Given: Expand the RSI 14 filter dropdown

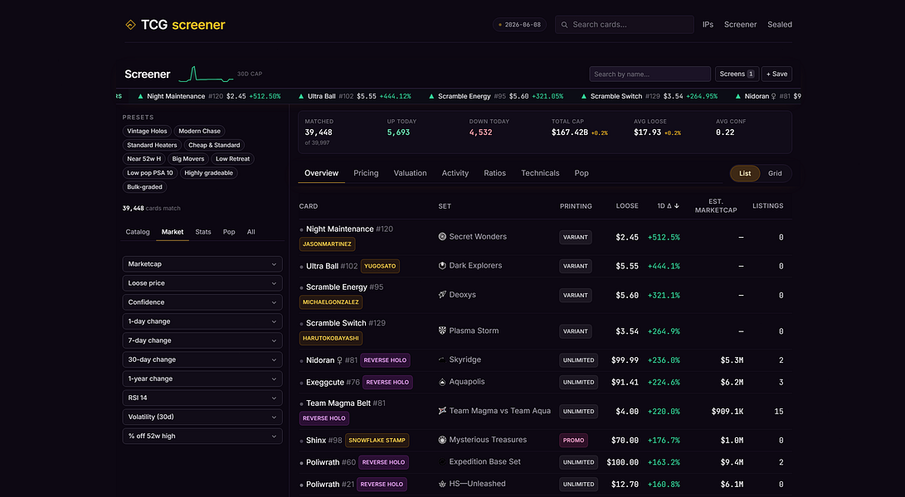Looking at the screenshot, I should pos(202,398).
